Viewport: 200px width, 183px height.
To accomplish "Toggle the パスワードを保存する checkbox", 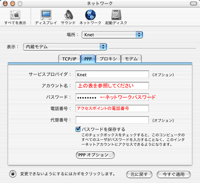I will [x=78, y=129].
